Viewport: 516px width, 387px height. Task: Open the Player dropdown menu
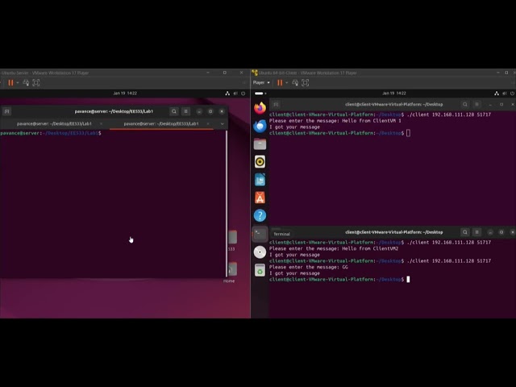[260, 82]
